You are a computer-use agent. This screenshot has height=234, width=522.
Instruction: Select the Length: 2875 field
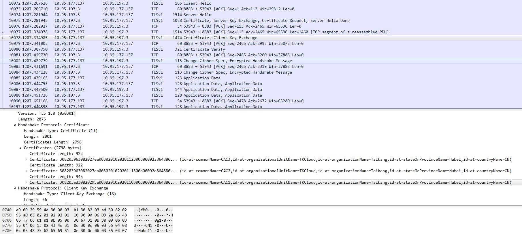click(x=32, y=119)
